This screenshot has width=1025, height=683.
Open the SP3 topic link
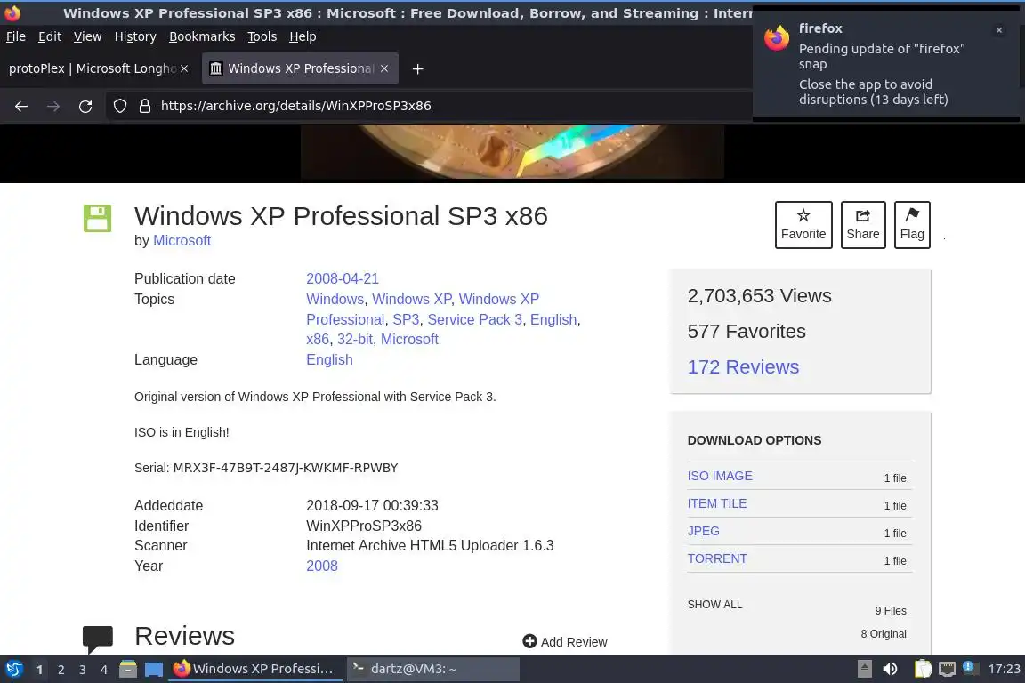pyautogui.click(x=406, y=319)
